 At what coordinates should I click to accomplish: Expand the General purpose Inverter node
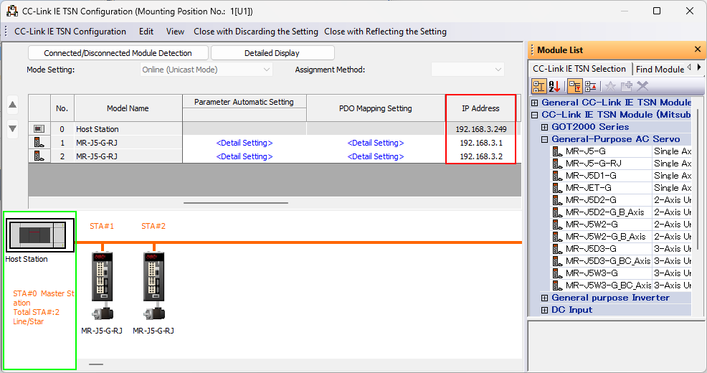click(x=545, y=298)
